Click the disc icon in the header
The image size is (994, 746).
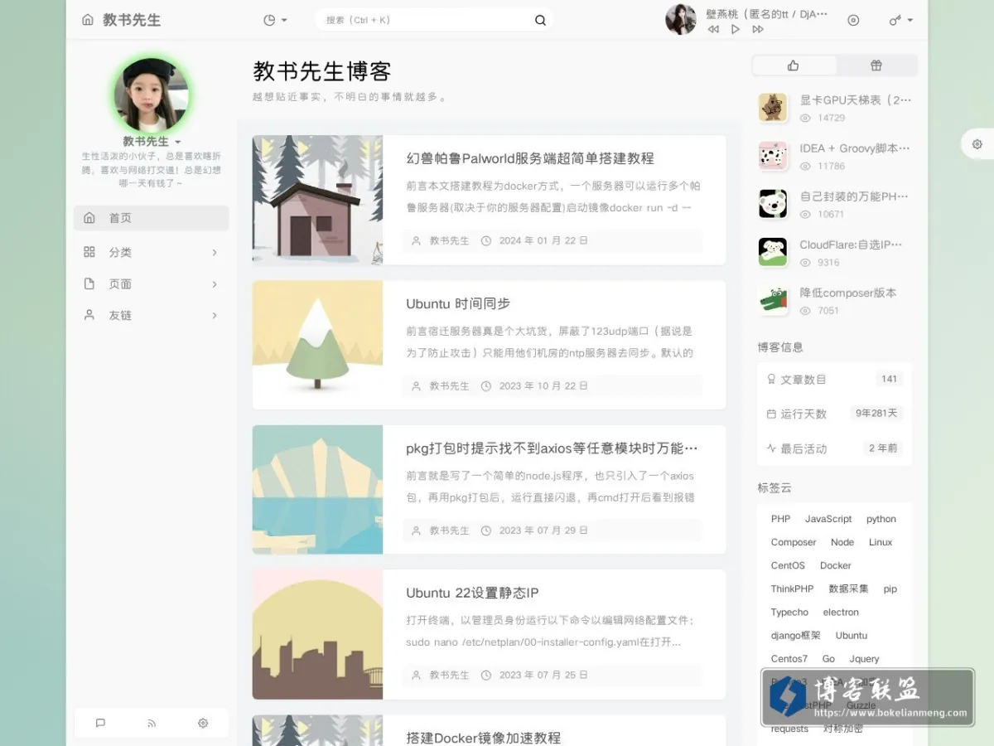point(853,20)
